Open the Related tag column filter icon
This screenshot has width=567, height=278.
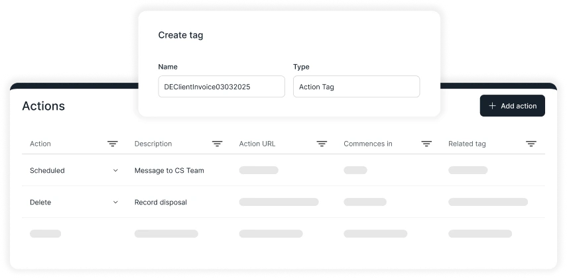[531, 144]
